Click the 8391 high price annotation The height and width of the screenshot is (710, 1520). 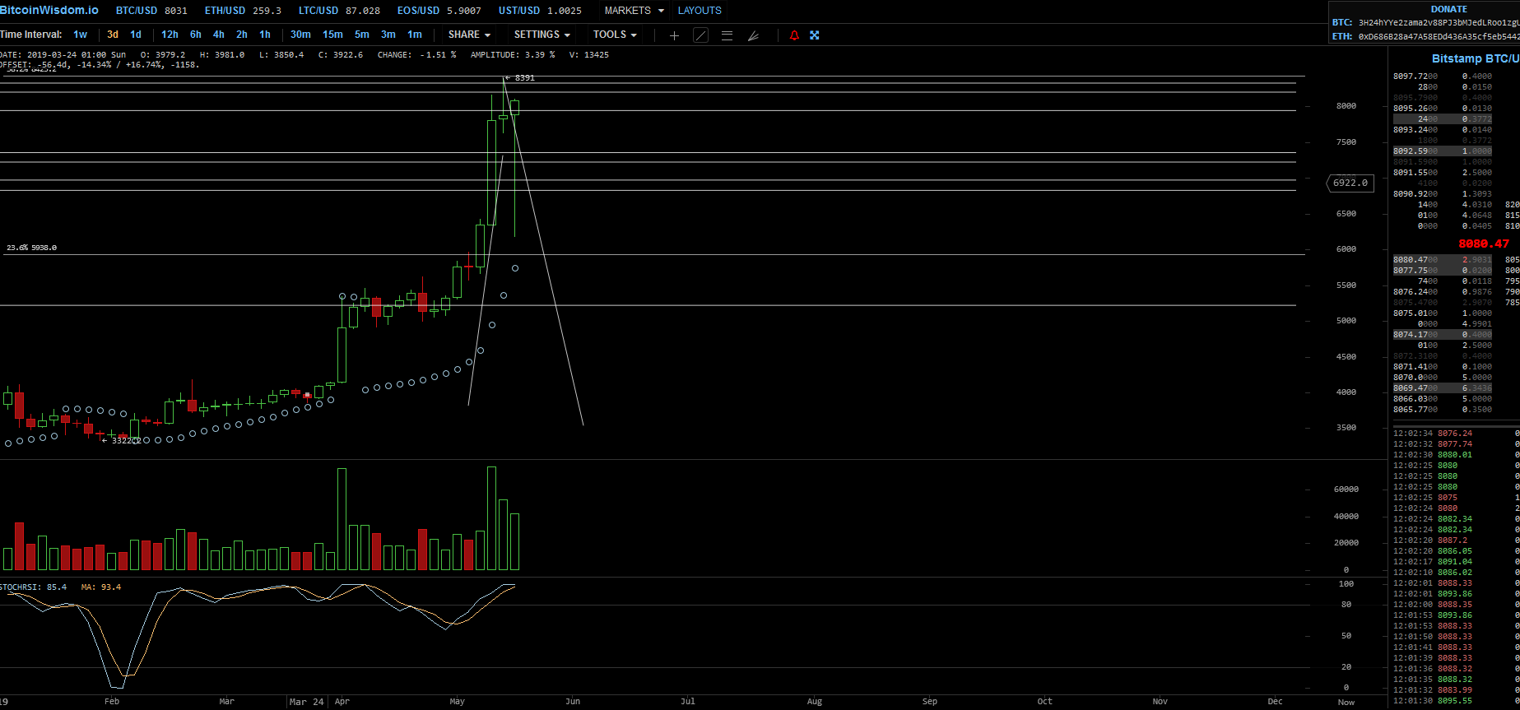[520, 78]
